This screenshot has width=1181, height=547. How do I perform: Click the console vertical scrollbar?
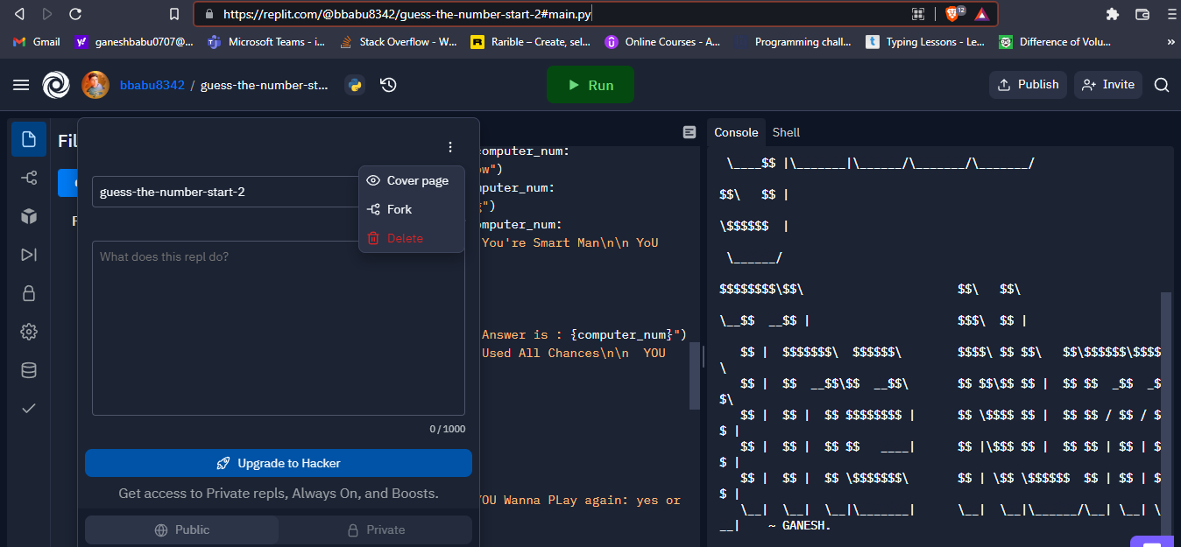1165,411
